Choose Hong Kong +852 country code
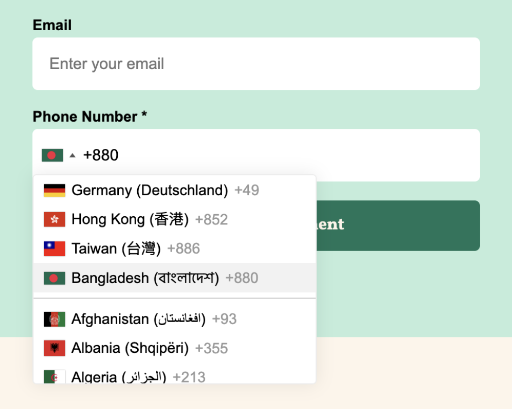The image size is (512, 409). pyautogui.click(x=150, y=219)
